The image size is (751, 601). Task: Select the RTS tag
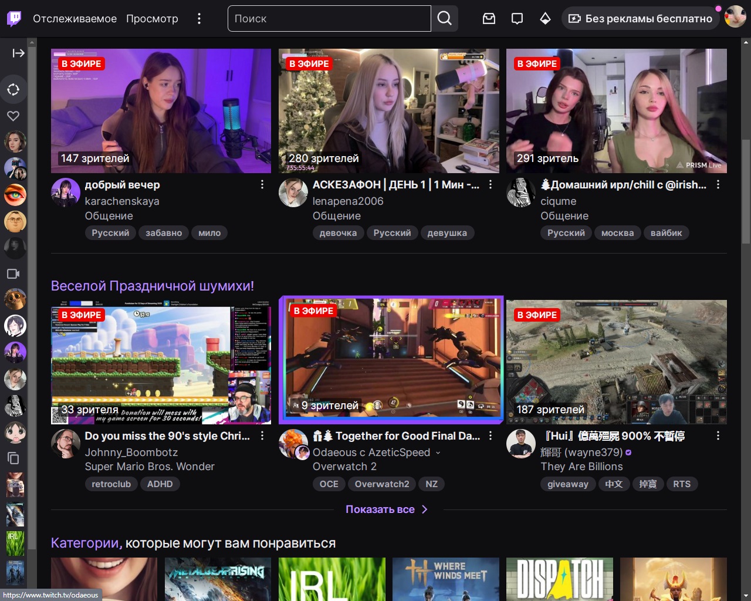(682, 484)
